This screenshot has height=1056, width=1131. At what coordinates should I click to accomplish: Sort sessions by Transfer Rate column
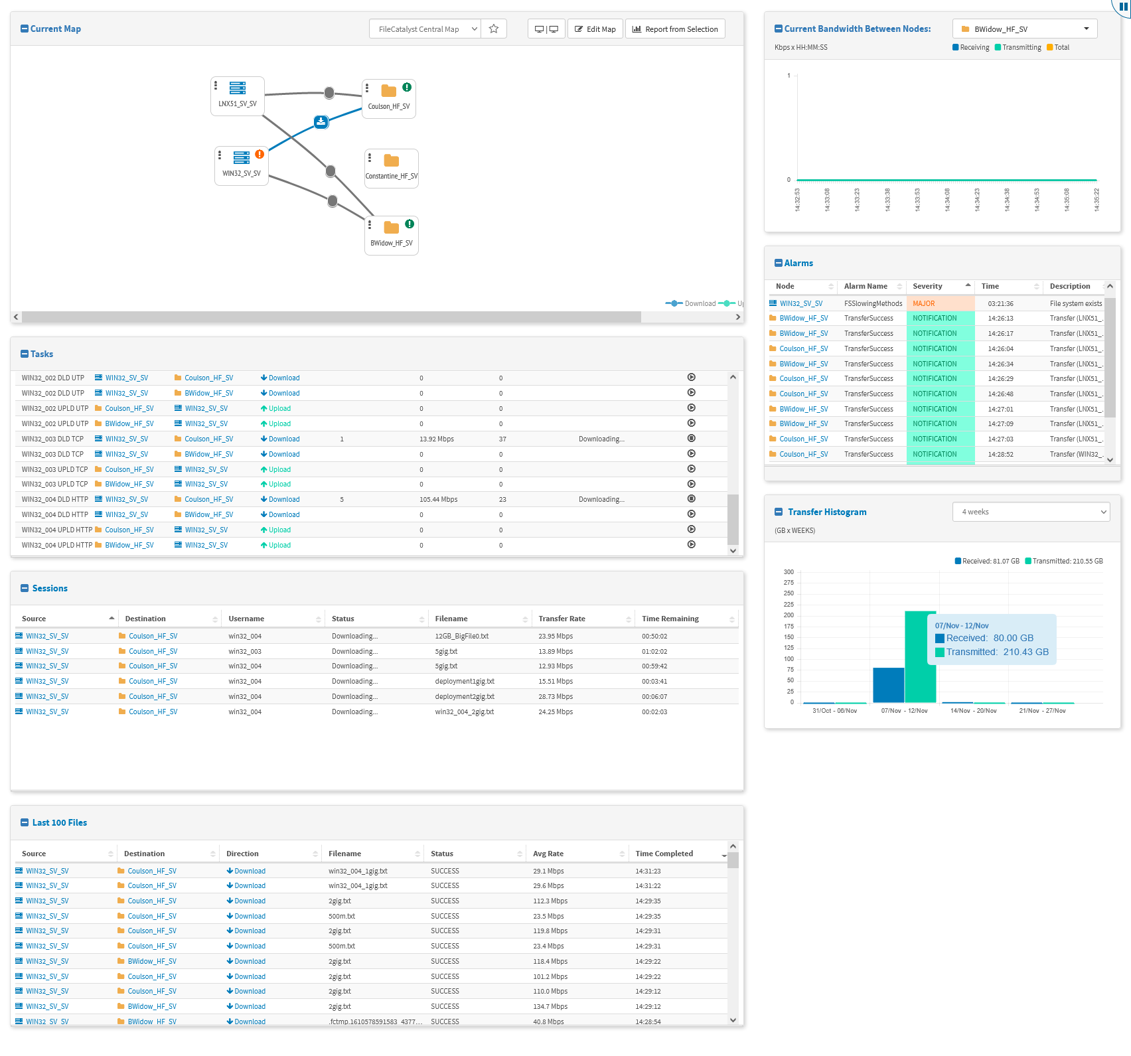(x=562, y=619)
